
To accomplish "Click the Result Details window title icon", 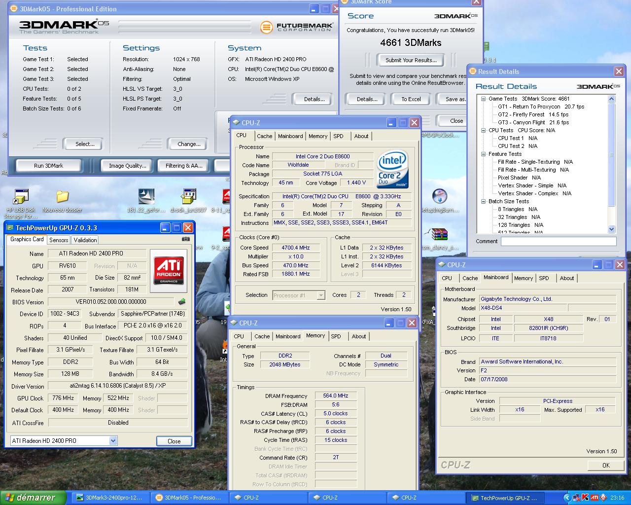I will [x=473, y=72].
